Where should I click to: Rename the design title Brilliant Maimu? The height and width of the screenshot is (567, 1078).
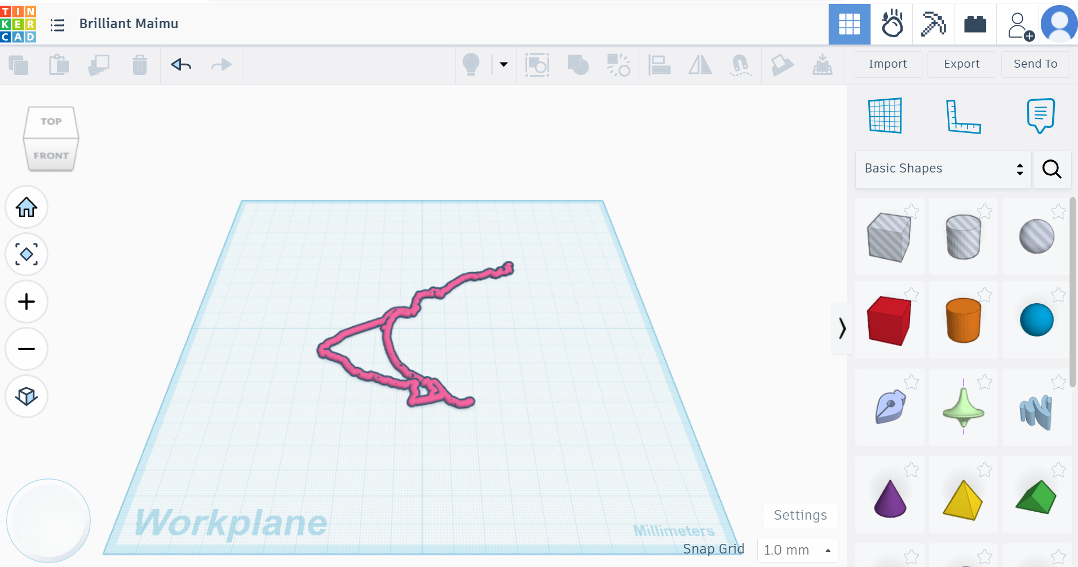pyautogui.click(x=129, y=24)
